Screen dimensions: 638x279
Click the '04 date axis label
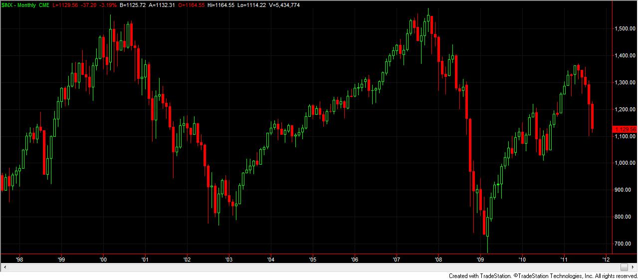click(x=271, y=260)
